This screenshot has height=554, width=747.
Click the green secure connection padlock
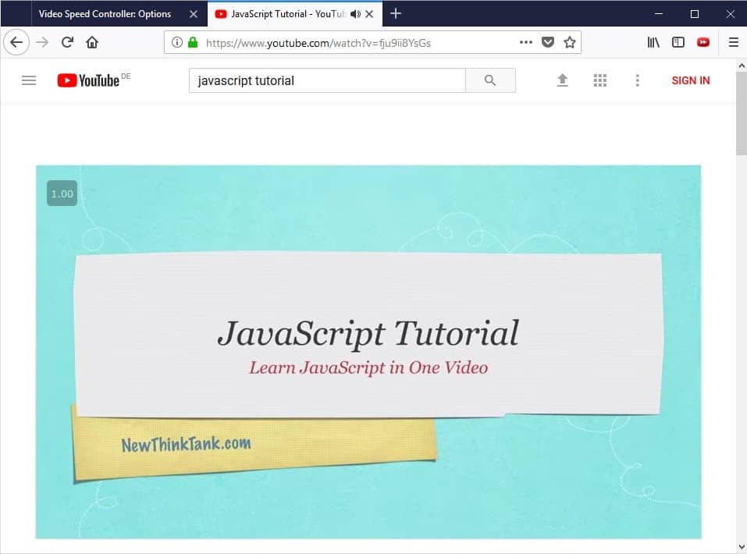coord(193,42)
